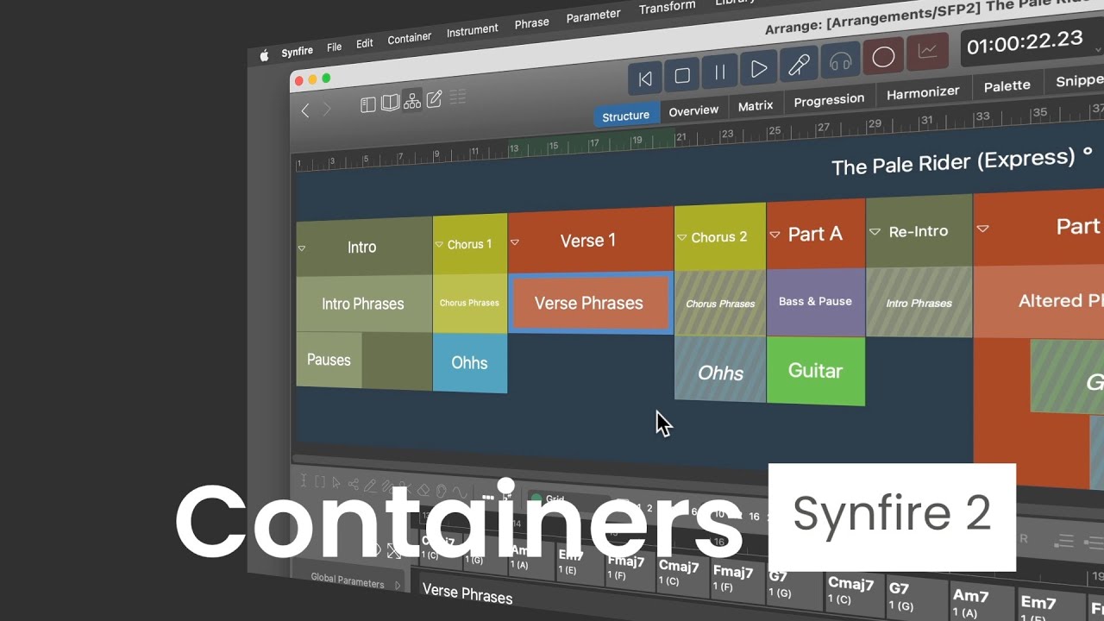Click the stop transport button
This screenshot has height=621, width=1104.
click(x=682, y=76)
